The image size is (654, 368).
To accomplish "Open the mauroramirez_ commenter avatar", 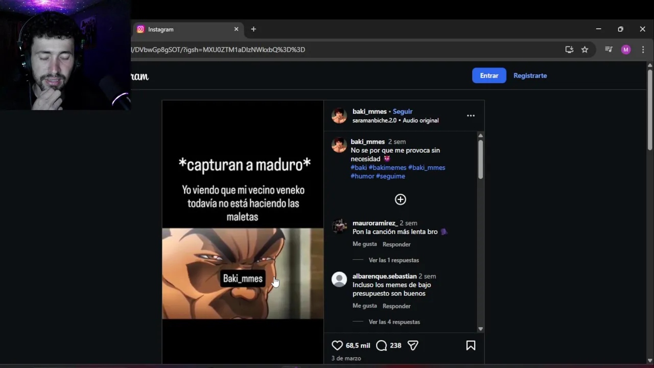I will point(339,226).
